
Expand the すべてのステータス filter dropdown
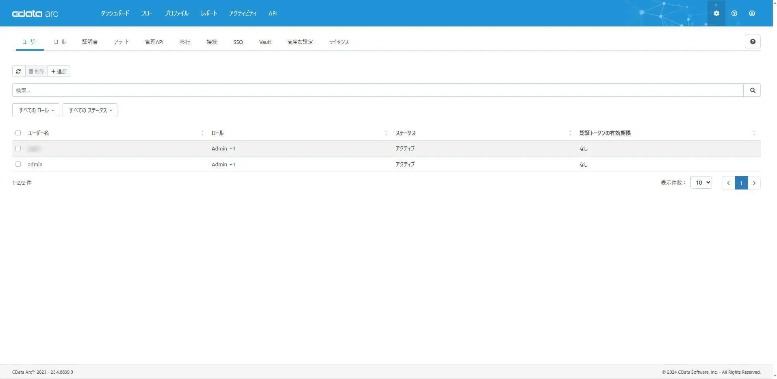tap(90, 110)
